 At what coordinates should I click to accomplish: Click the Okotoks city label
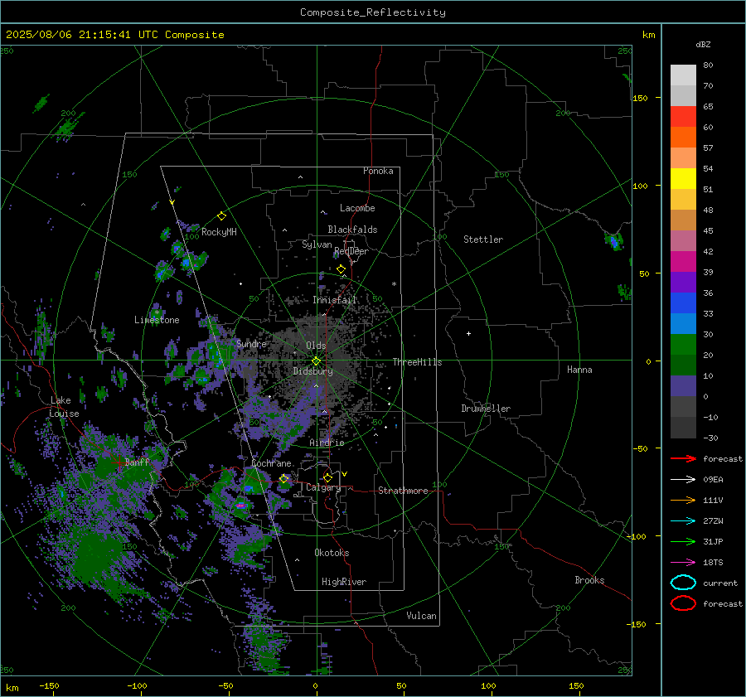coord(332,553)
